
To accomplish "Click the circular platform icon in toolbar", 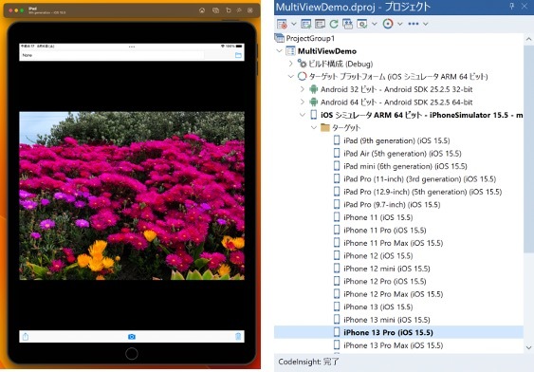I will (388, 24).
